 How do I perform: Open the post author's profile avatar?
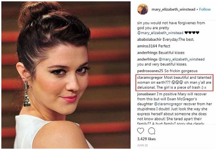coord(143,9)
